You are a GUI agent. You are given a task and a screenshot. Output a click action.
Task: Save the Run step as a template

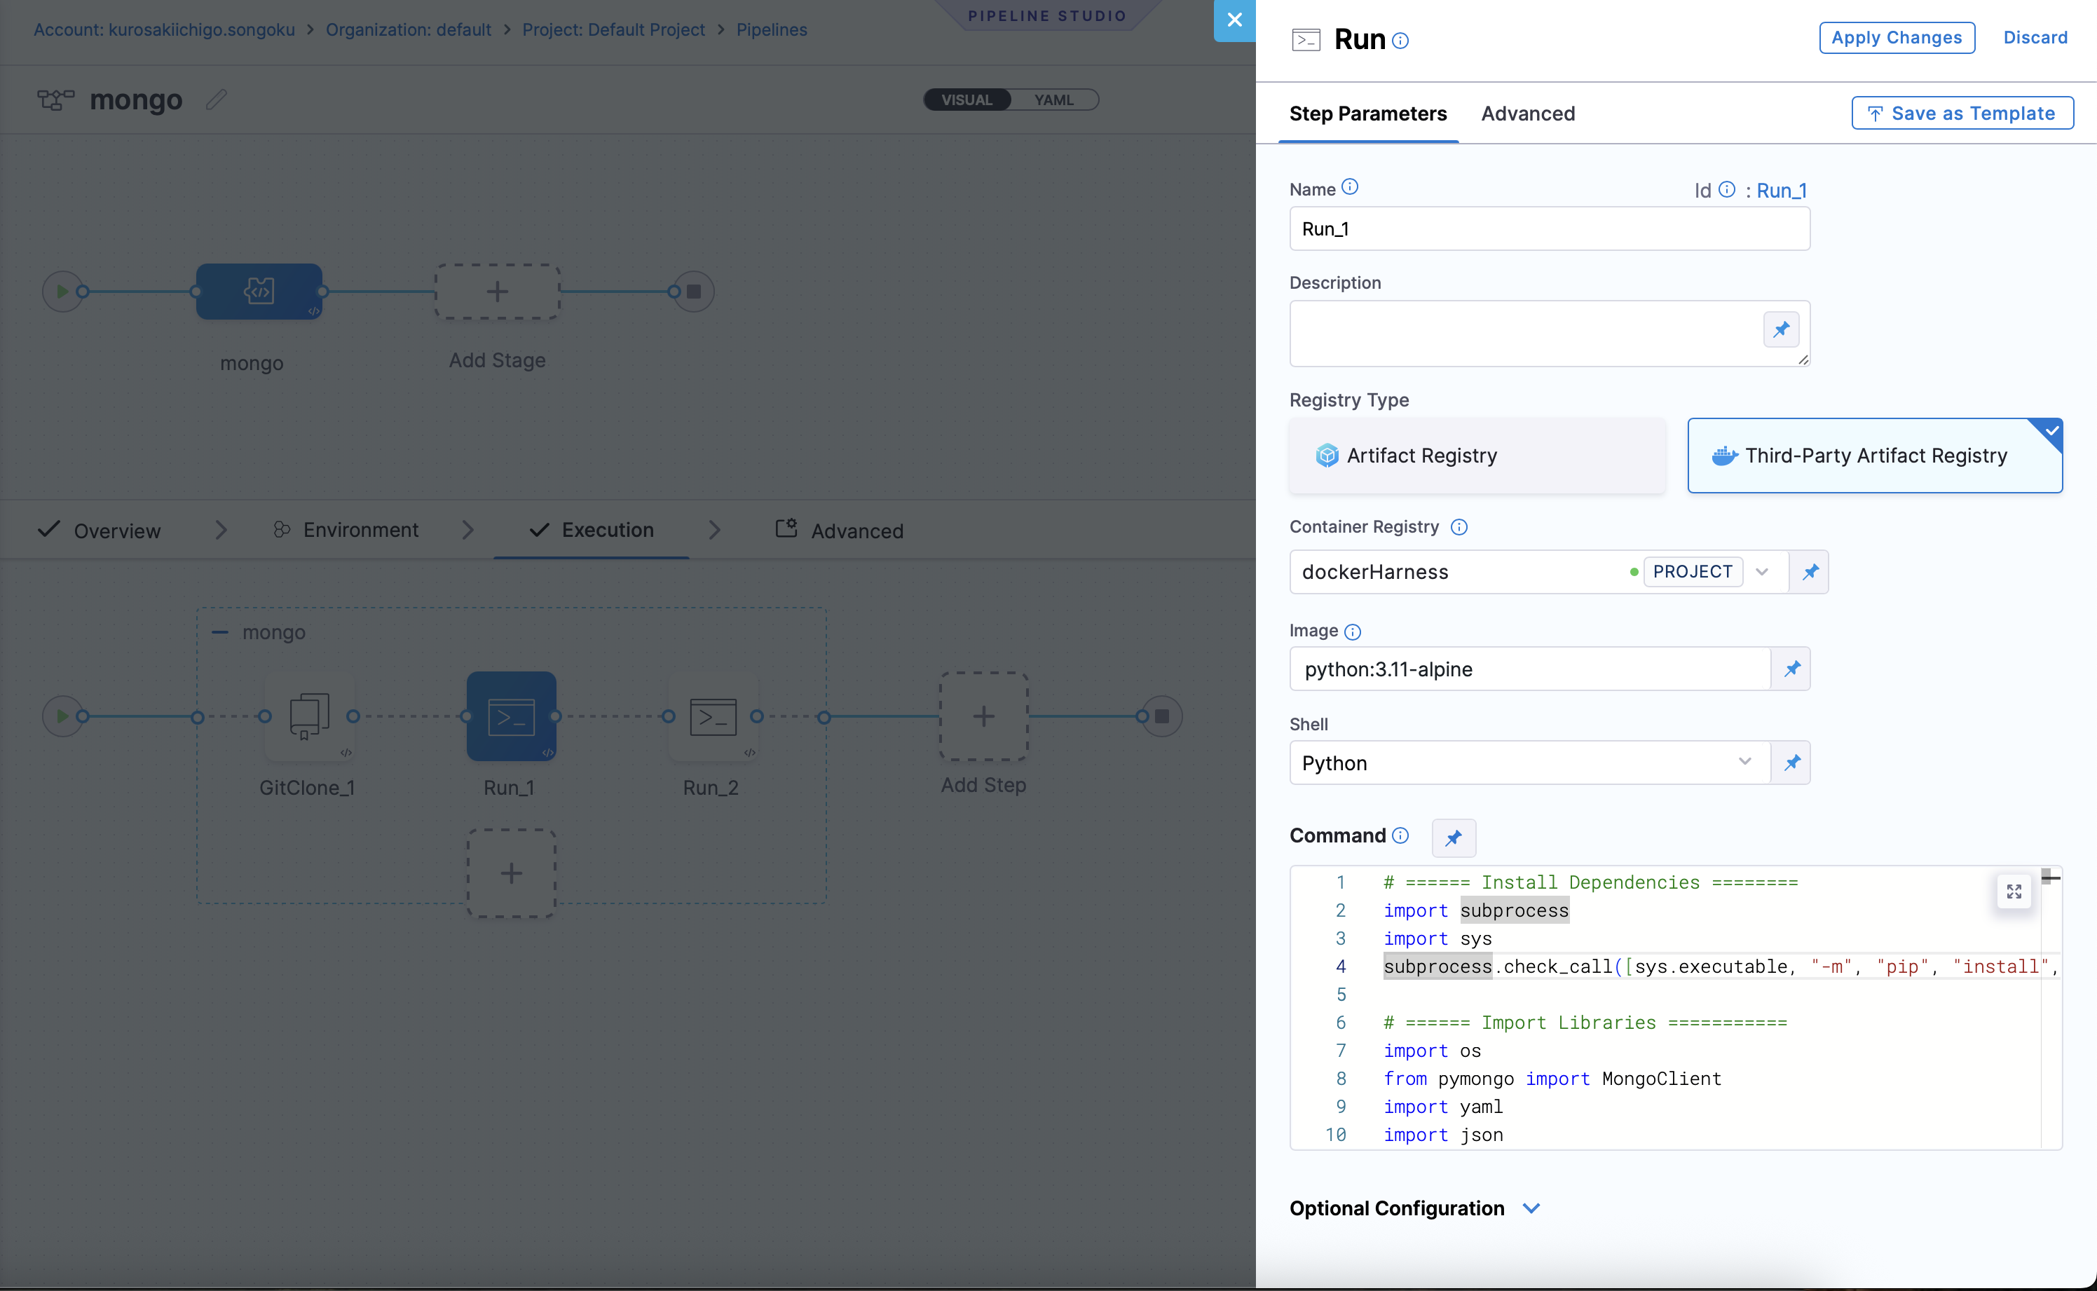click(1961, 112)
